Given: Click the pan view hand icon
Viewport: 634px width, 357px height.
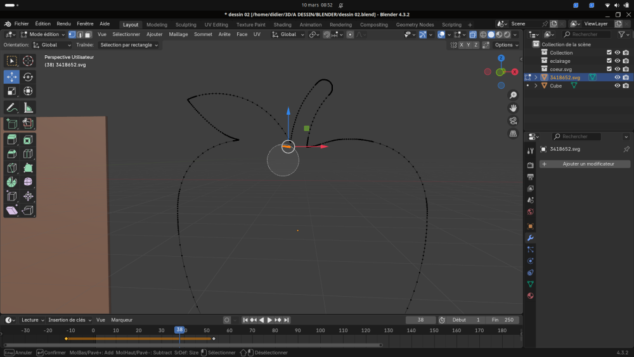Looking at the screenshot, I should coord(513,108).
